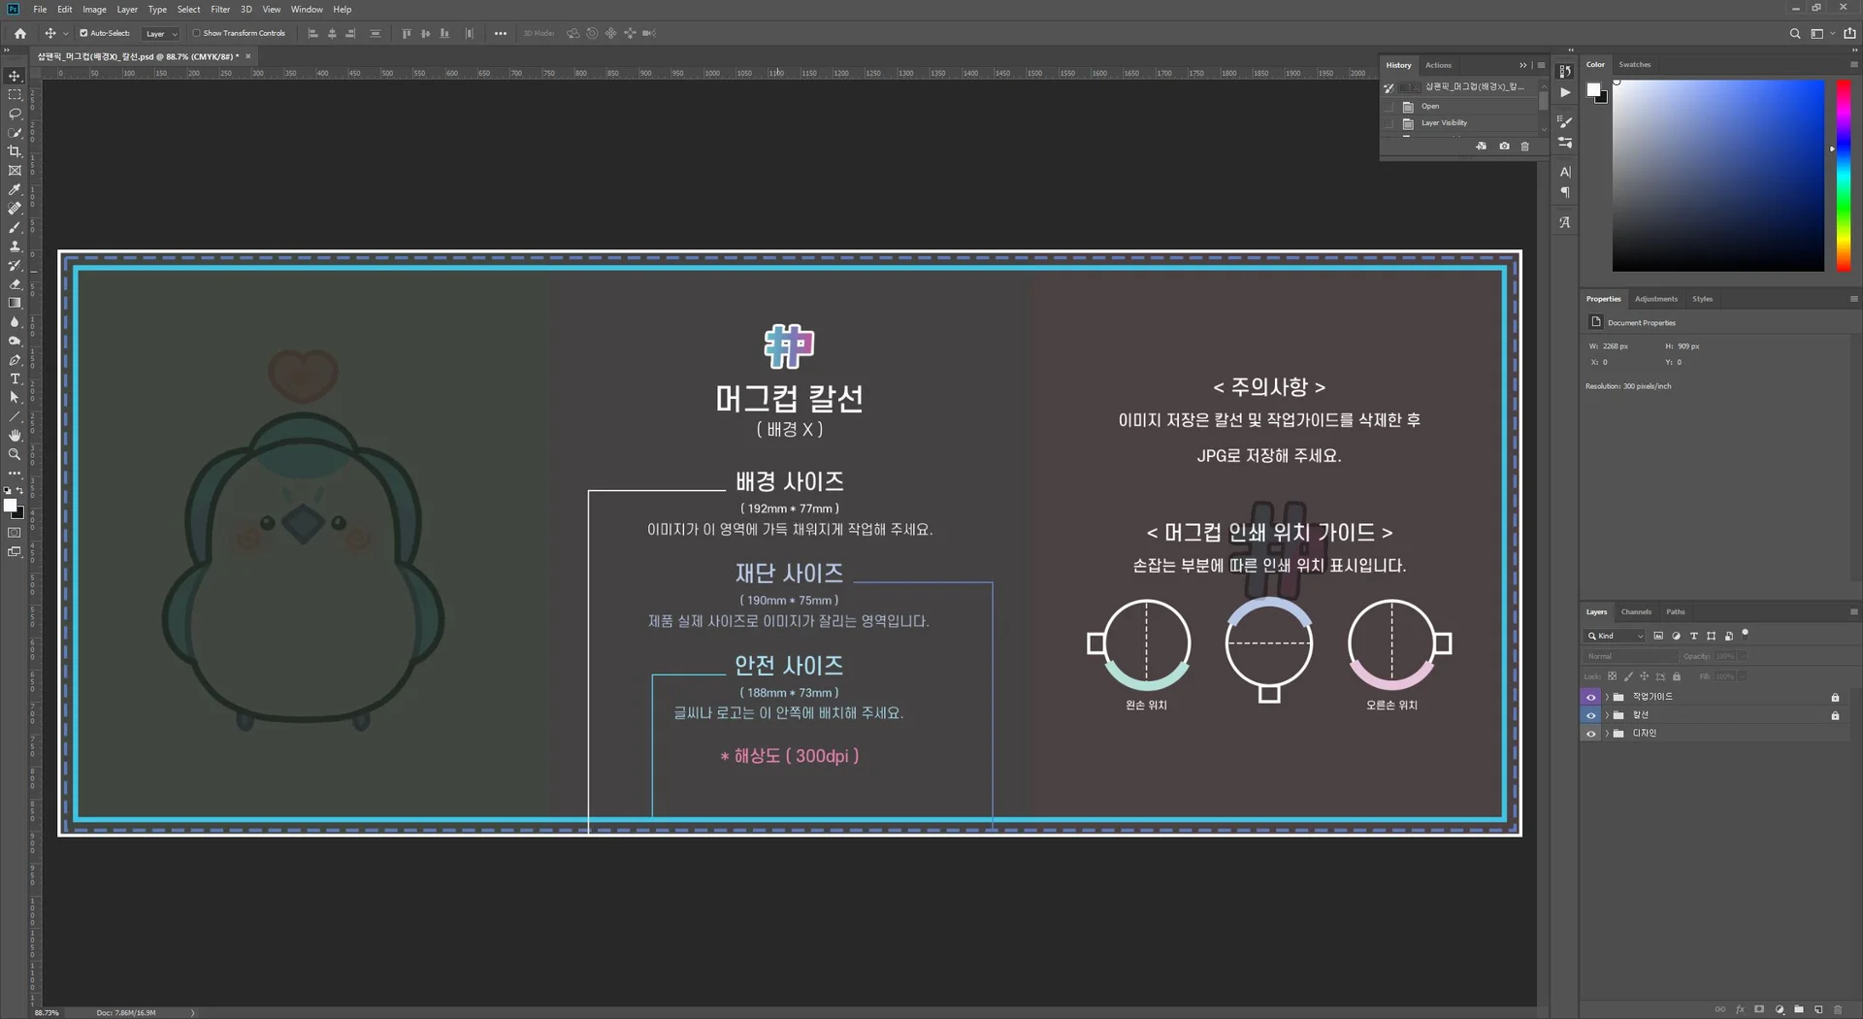The image size is (1863, 1019).
Task: Open the Kind filter dropdown
Action: click(1615, 637)
